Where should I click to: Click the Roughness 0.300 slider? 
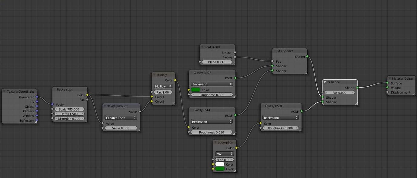pyautogui.click(x=212, y=95)
